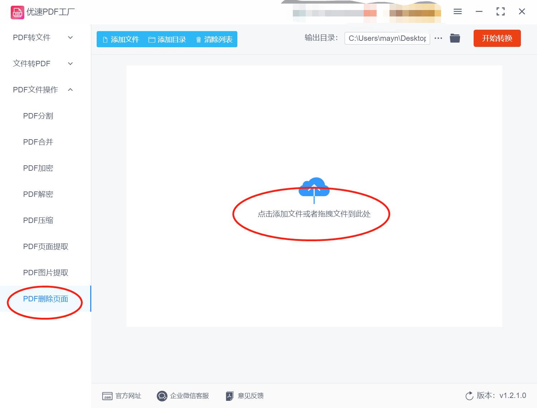
Task: Click the 企业微信客服 customer service icon
Action: click(162, 396)
